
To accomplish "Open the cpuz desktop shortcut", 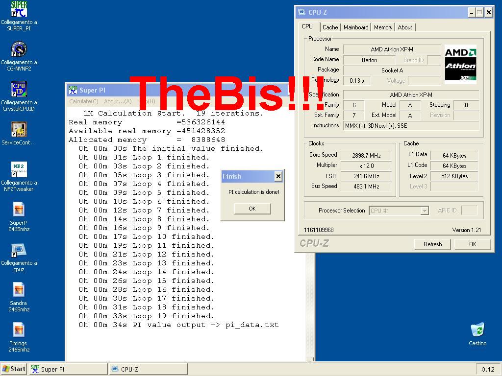I will click(19, 257).
